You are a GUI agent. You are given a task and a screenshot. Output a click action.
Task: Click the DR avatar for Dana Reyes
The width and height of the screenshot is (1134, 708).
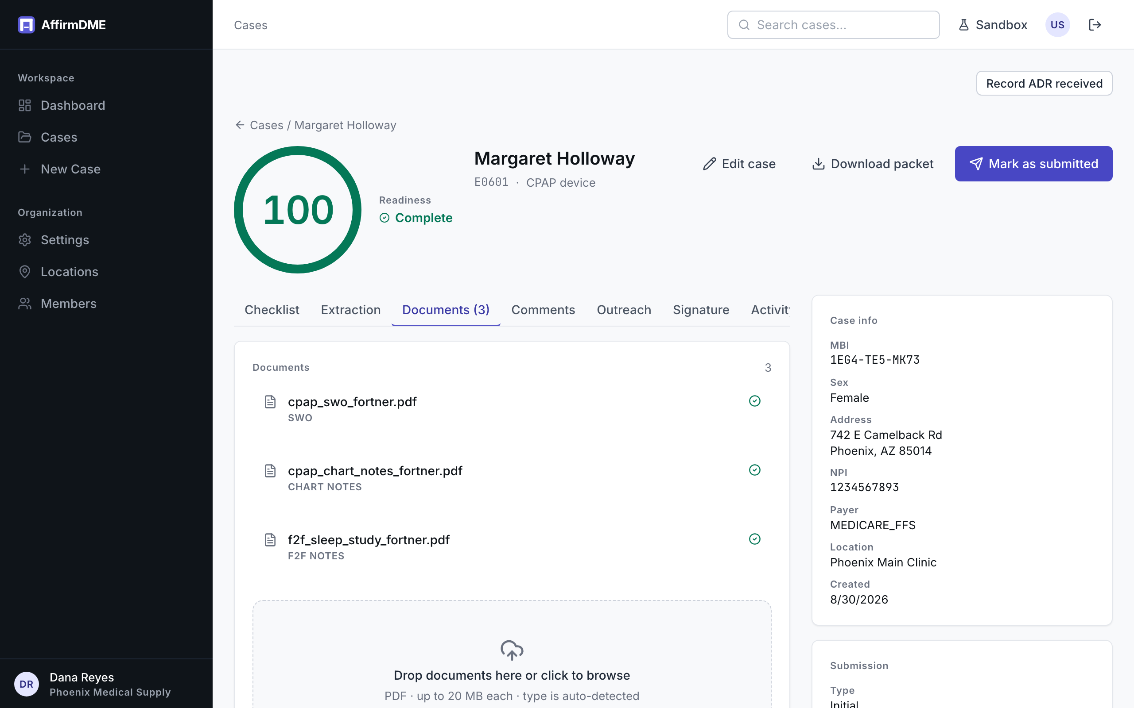(x=26, y=684)
